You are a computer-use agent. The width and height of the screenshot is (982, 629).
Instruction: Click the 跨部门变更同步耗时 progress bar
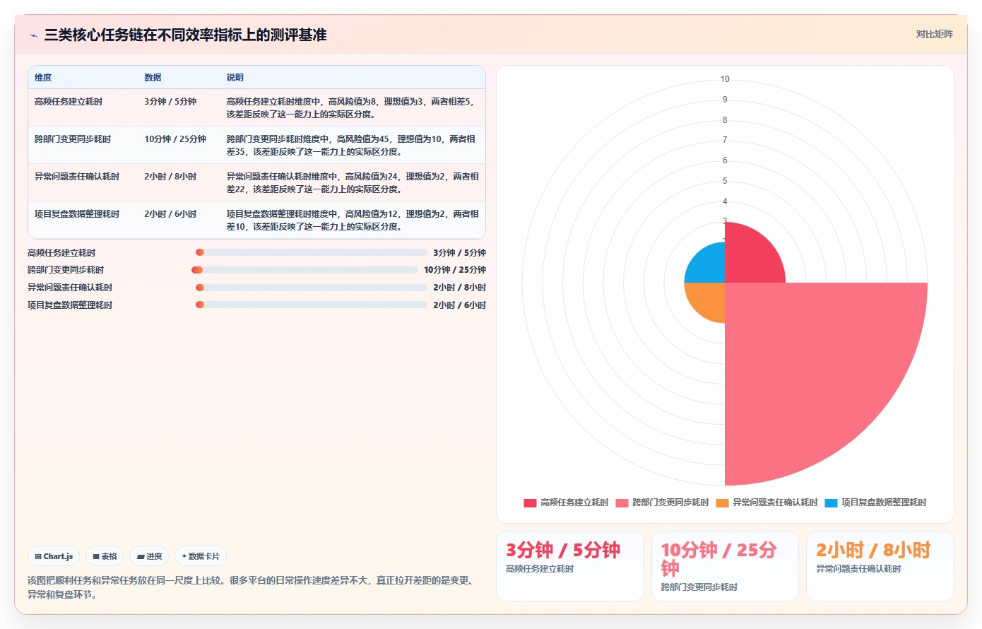pos(304,270)
